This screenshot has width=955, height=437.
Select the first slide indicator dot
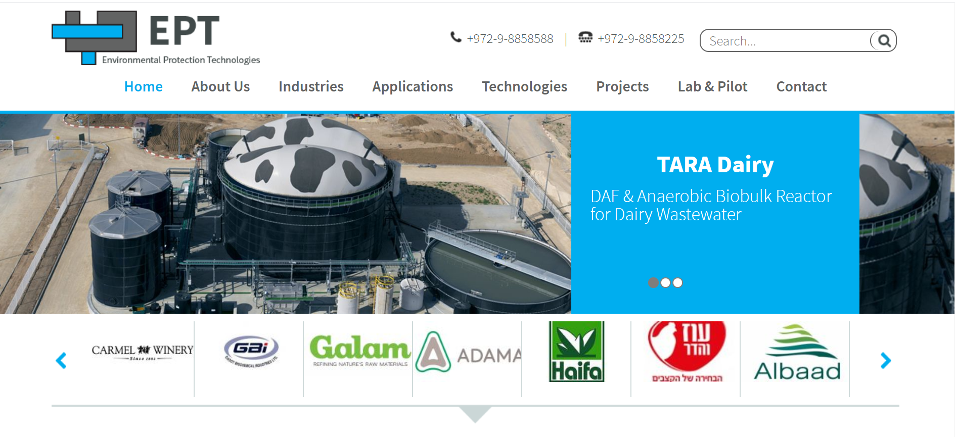pyautogui.click(x=653, y=282)
